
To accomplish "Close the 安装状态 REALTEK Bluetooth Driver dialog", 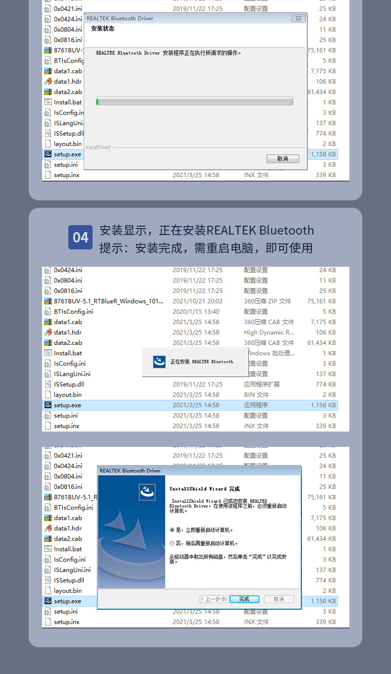I will 298,18.
